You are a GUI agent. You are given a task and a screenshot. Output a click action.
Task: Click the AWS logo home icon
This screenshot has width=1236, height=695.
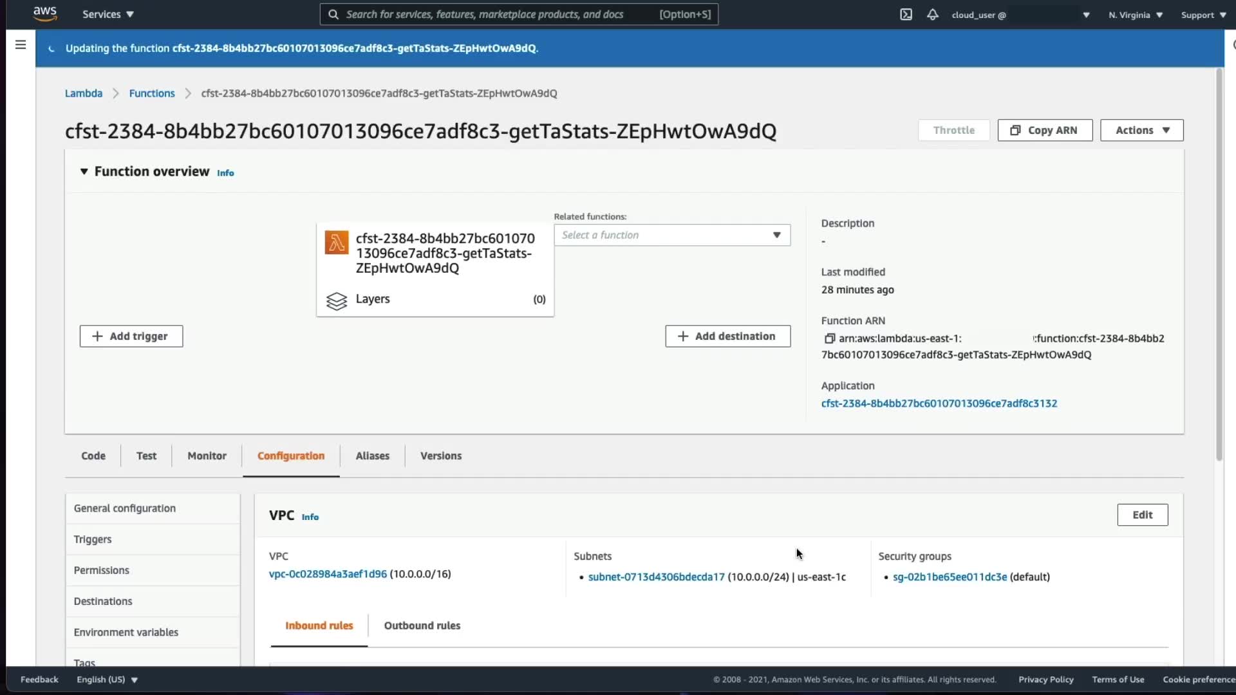pos(45,14)
